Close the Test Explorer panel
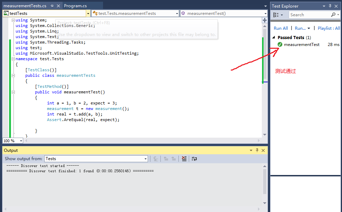The image size is (342, 212). [336, 6]
